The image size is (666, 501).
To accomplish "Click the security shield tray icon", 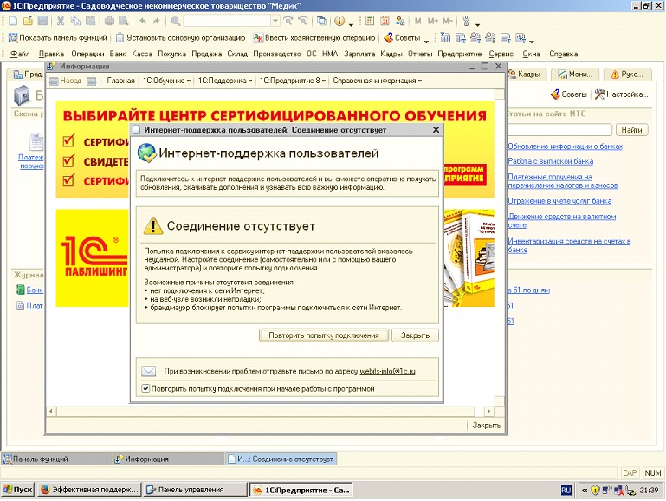I will click(596, 491).
